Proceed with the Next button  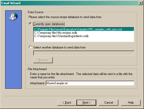(x=86, y=103)
